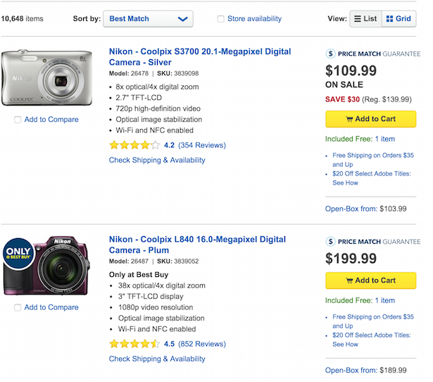Add Coolpix L840 Plum to cart
The width and height of the screenshot is (433, 382).
coord(370,280)
